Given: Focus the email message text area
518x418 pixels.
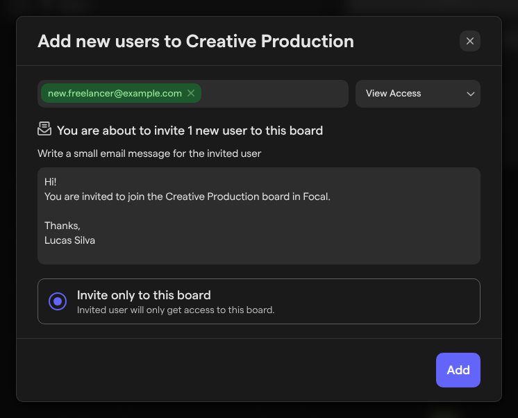Looking at the screenshot, I should coord(259,216).
